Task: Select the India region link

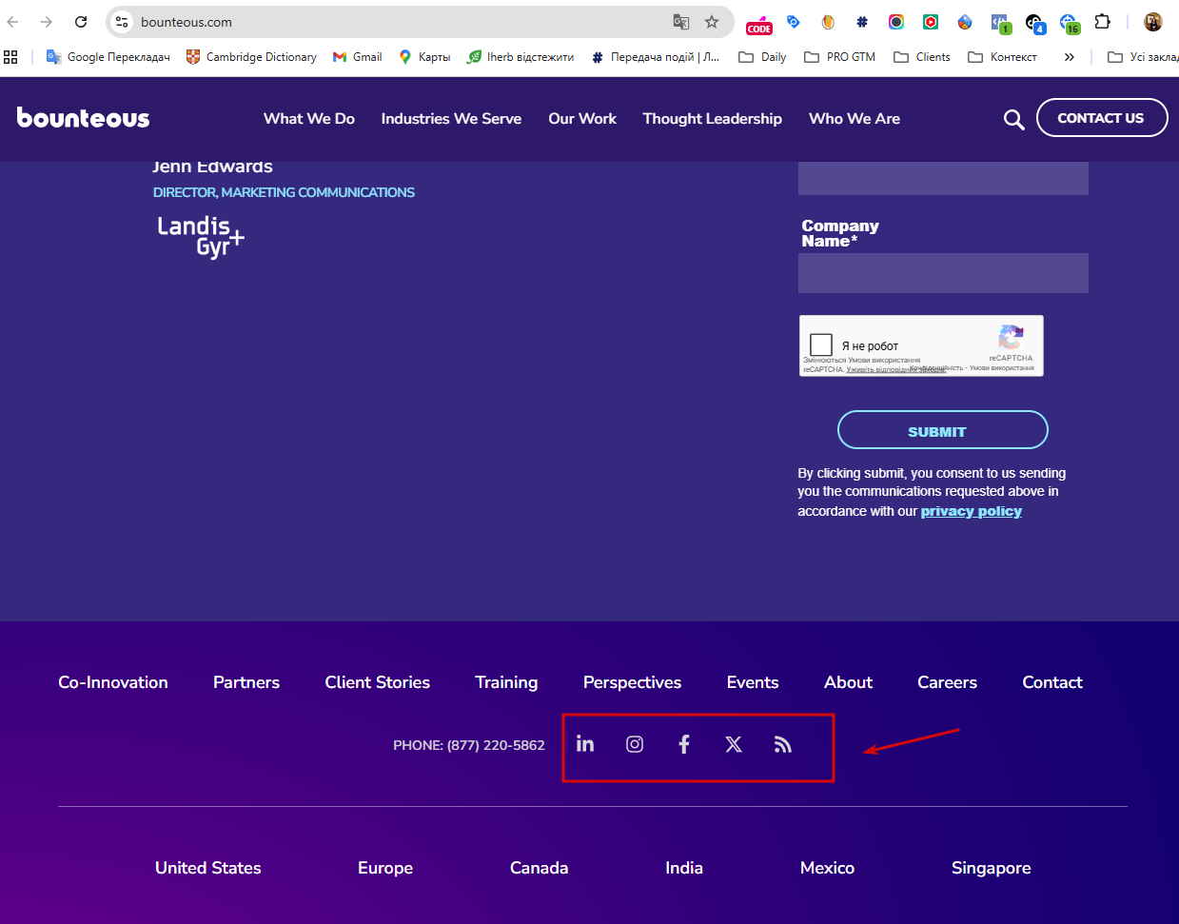Action: click(684, 868)
